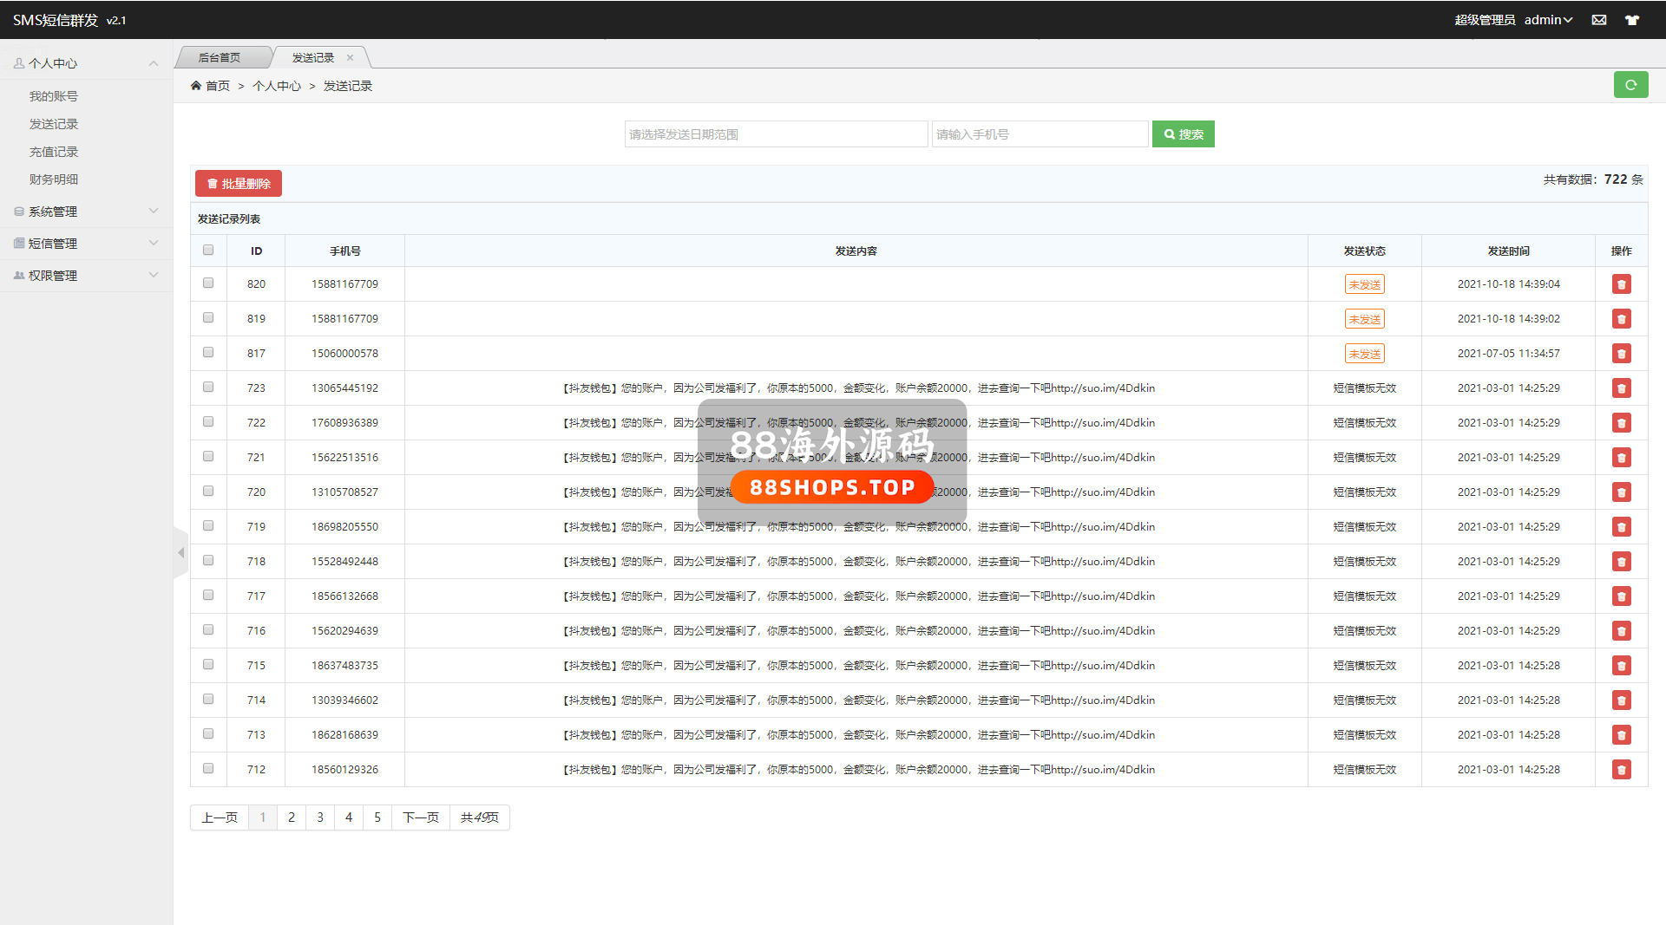The height and width of the screenshot is (925, 1666).
Task: Click the home icon in the breadcrumb
Action: 196,86
